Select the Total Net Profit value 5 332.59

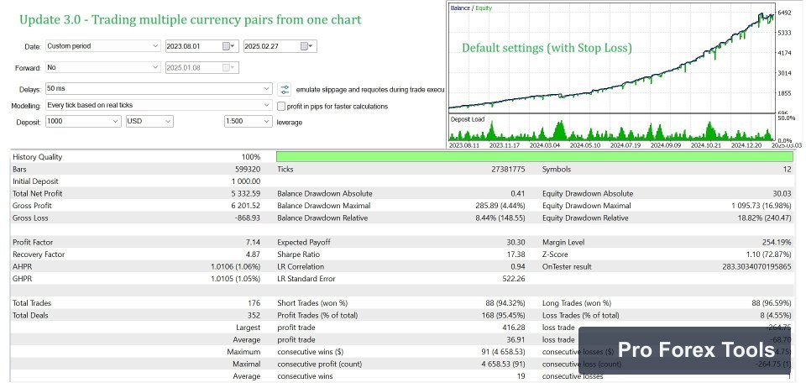click(x=246, y=194)
